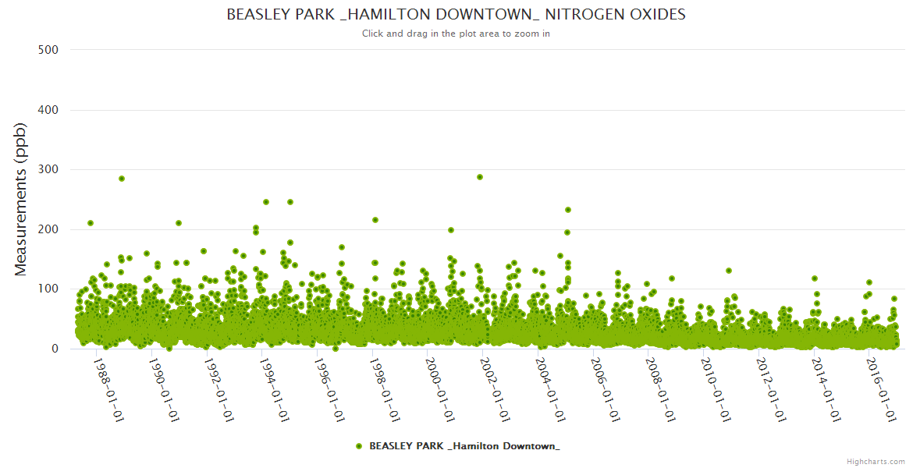Viewport: 913px width, 468px height.
Task: Click the 'Click and drag' subtitle text
Action: (456, 34)
